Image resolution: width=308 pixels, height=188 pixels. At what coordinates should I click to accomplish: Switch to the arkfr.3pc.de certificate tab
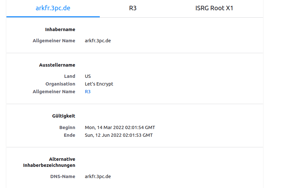tap(53, 8)
